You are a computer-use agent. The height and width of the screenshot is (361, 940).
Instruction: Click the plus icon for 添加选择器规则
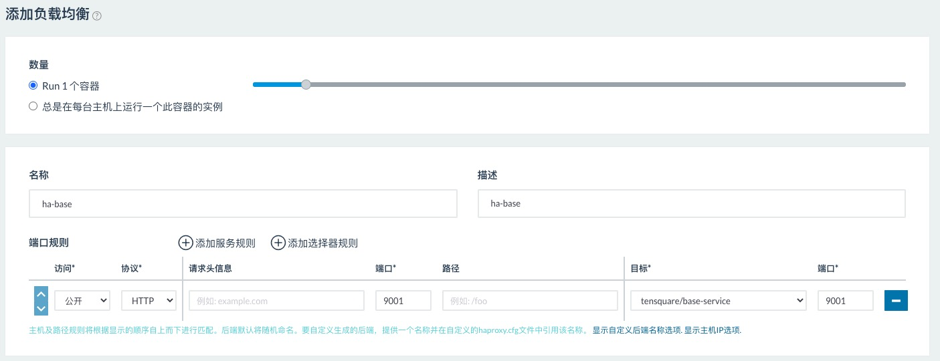(x=278, y=243)
